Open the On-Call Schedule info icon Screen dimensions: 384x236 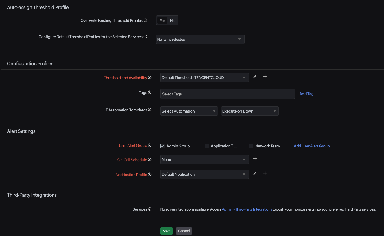[x=150, y=159]
